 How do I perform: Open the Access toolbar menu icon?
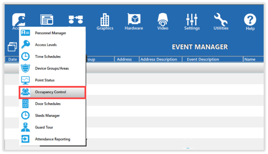click(19, 20)
